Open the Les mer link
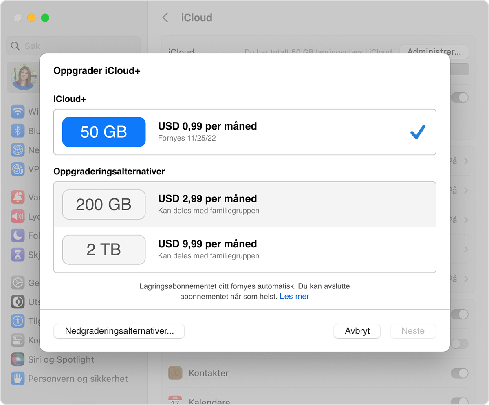This screenshot has height=405, width=489. (x=294, y=297)
